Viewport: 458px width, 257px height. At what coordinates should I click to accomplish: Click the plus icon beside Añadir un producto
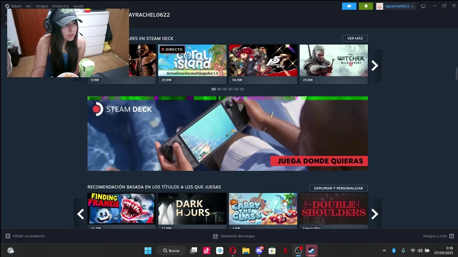coord(8,236)
